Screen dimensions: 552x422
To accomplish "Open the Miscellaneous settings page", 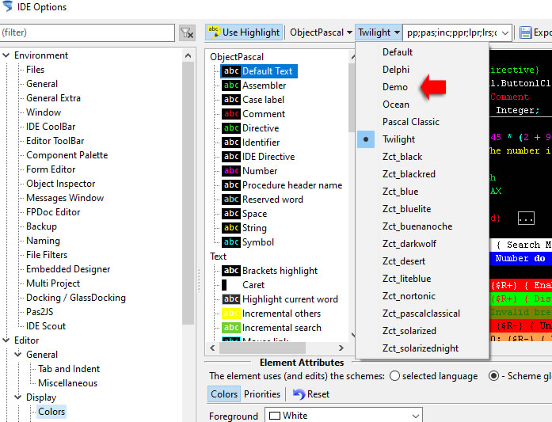I will (67, 383).
